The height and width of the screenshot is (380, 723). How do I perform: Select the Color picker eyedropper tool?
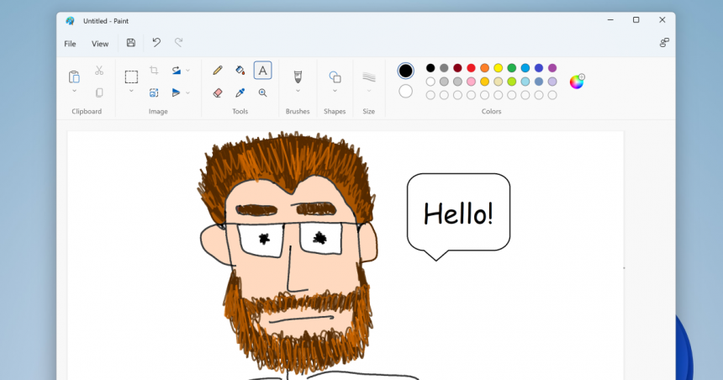point(240,92)
